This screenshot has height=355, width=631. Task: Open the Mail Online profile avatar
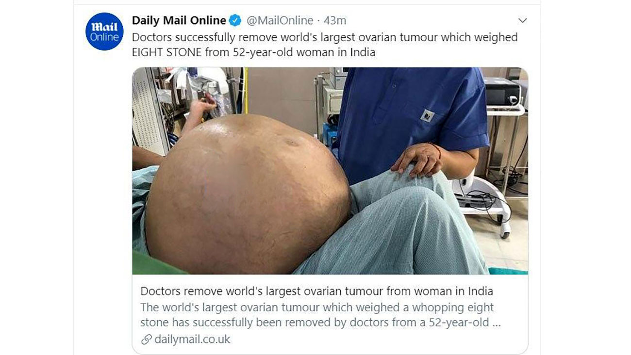(104, 32)
